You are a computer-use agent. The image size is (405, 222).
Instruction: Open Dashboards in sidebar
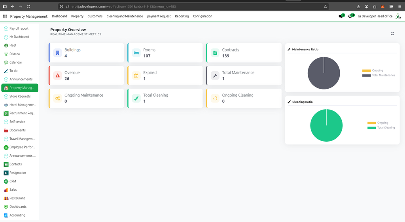point(20,207)
